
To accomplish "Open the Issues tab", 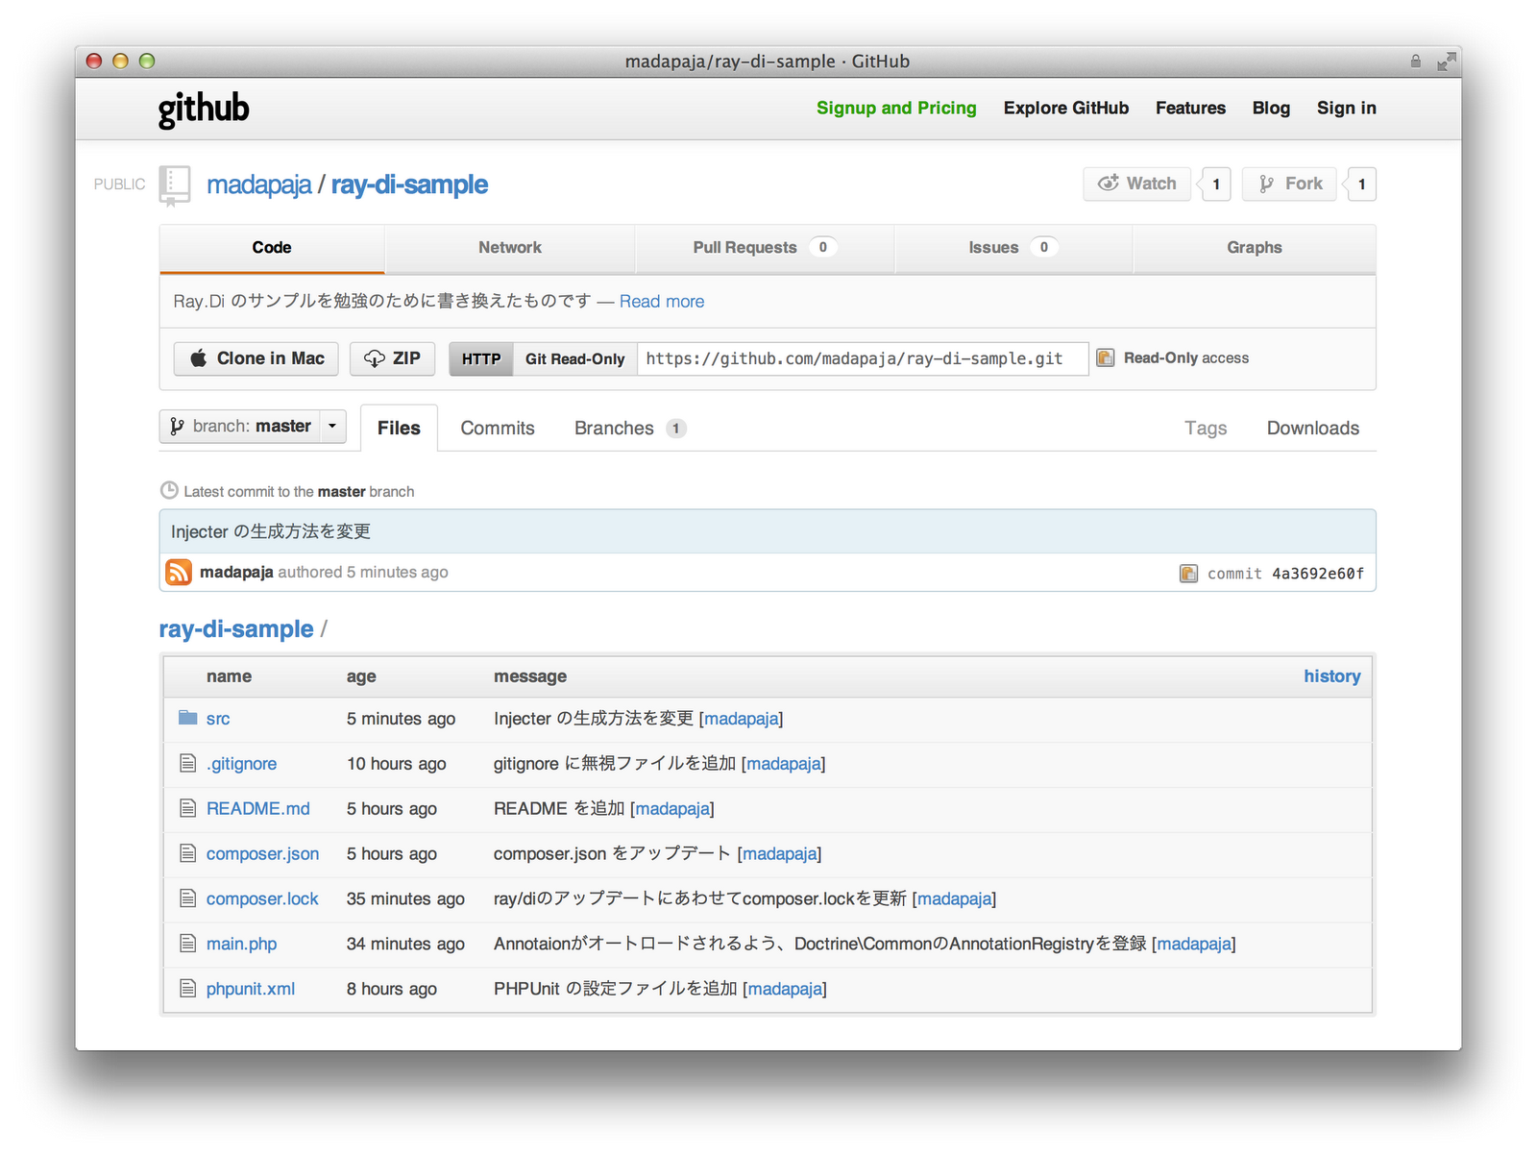I will (1013, 248).
